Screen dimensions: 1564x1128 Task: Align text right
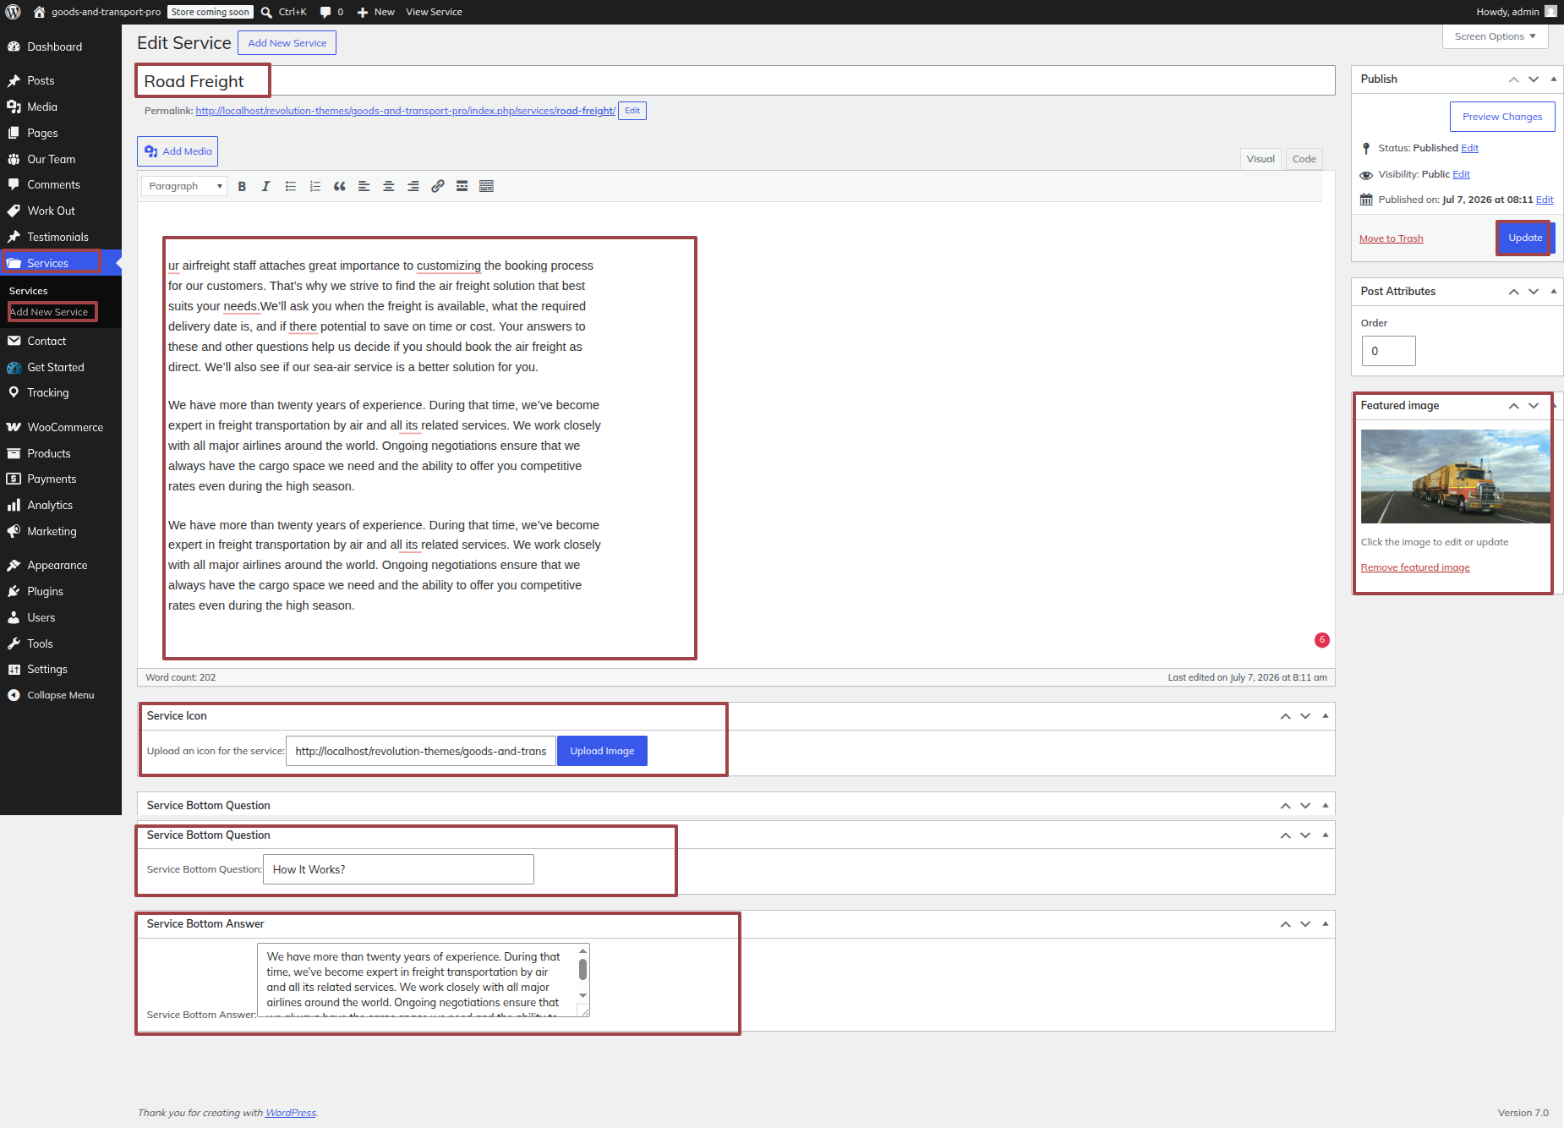tap(413, 186)
